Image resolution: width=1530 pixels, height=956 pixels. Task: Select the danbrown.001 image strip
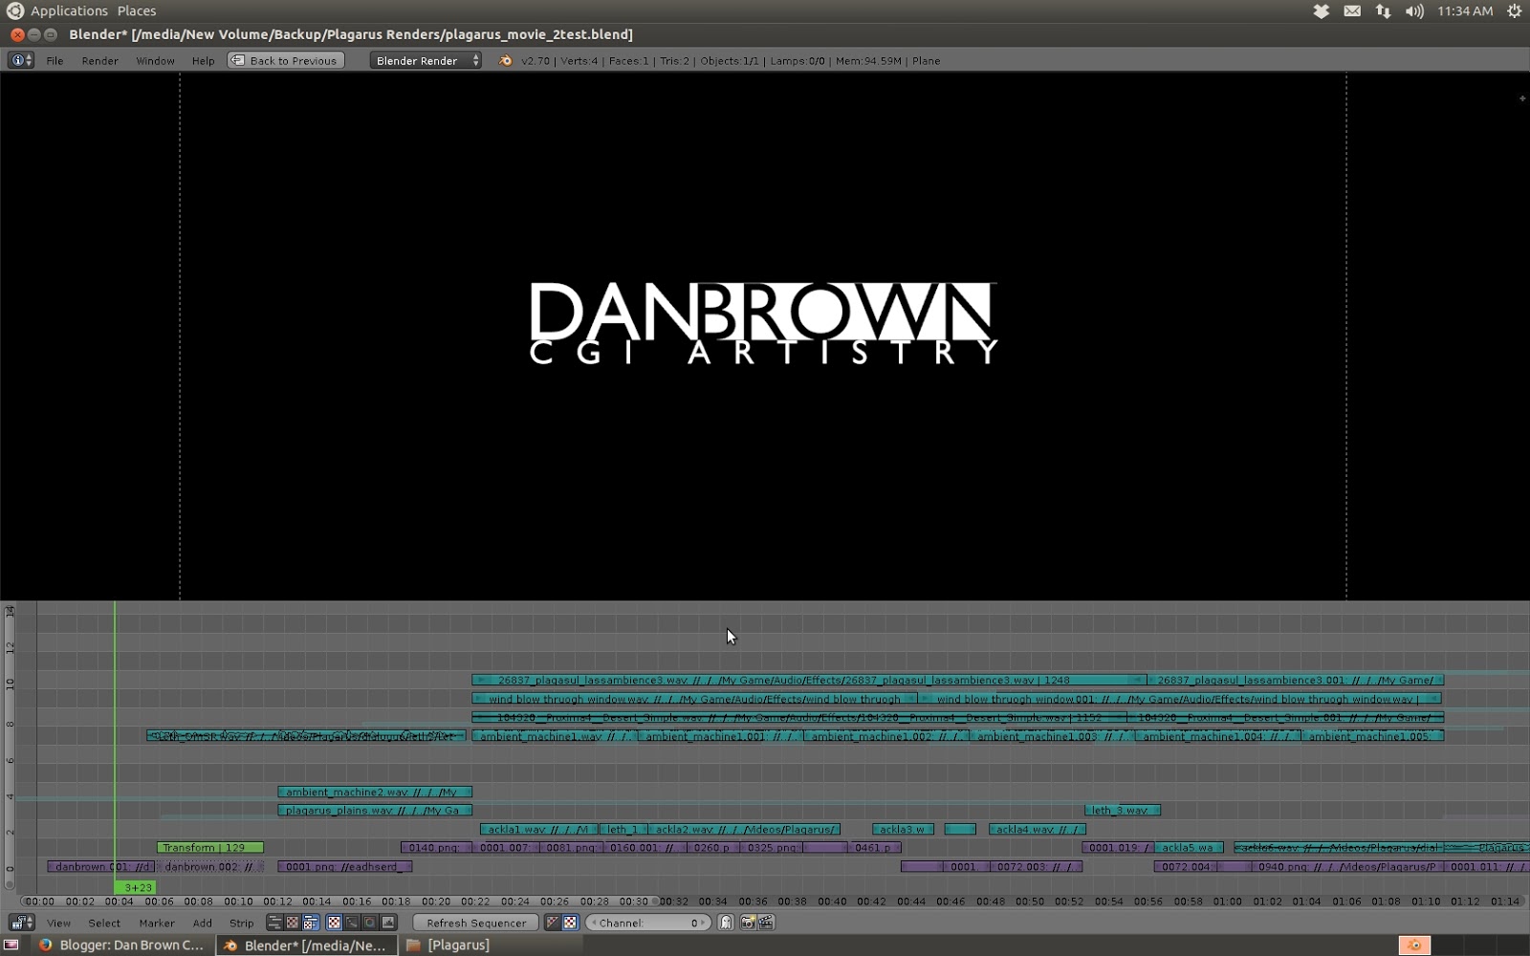102,866
